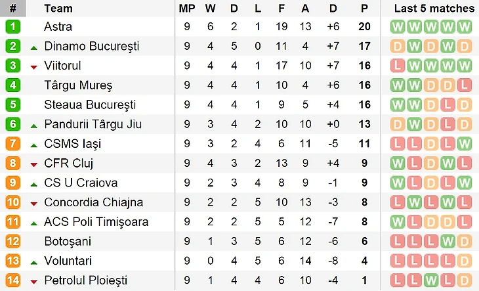This screenshot has width=479, height=291.
Task: Click green up arrow beside Dinamo București
Action: pos(34,48)
